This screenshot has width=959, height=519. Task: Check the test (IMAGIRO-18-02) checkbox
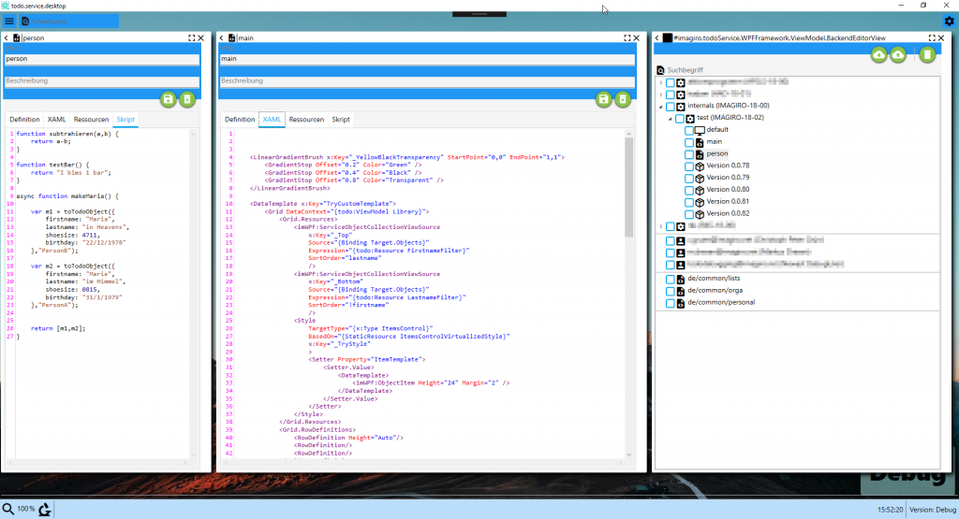(680, 119)
